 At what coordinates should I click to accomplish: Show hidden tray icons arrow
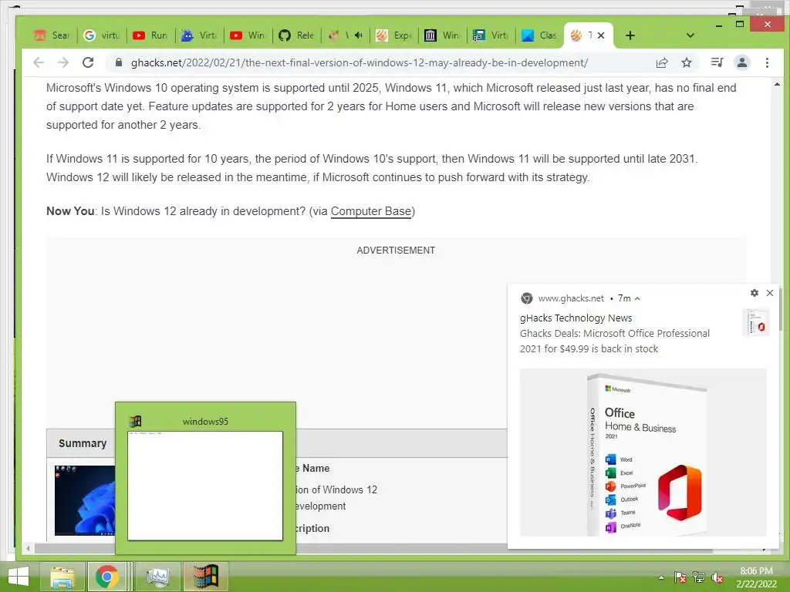661,577
